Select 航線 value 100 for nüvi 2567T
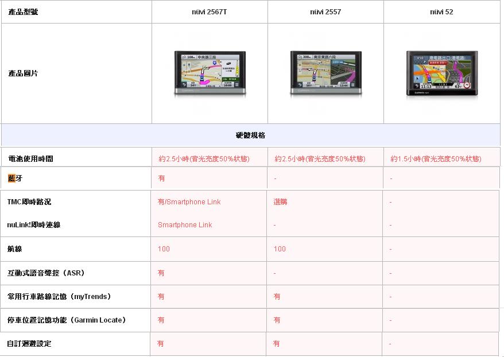Viewport: 504px width, 357px height. click(x=164, y=249)
